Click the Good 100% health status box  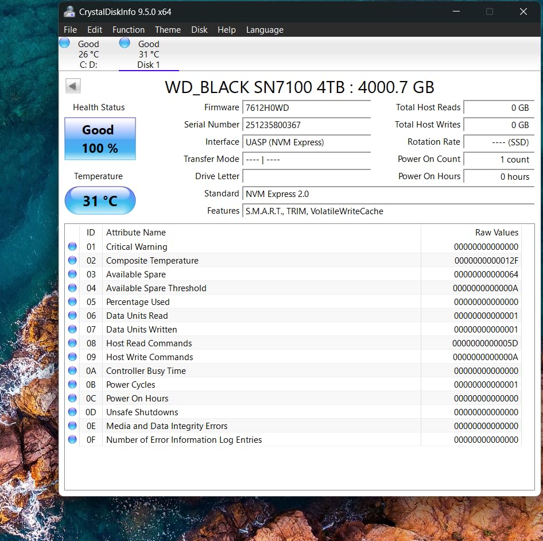[100, 138]
